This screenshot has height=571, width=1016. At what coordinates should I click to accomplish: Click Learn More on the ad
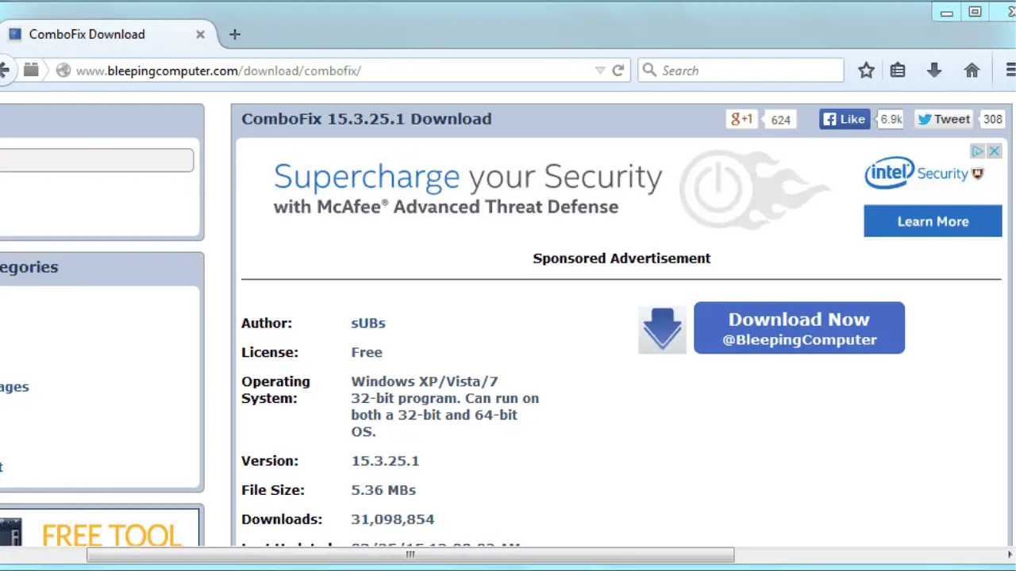tap(933, 221)
